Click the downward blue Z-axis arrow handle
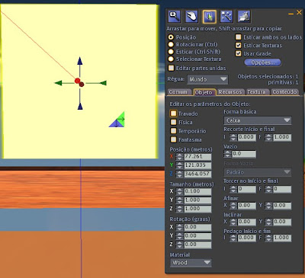Image resolution: width=305 pixels, height=278 pixels. pyautogui.click(x=80, y=106)
